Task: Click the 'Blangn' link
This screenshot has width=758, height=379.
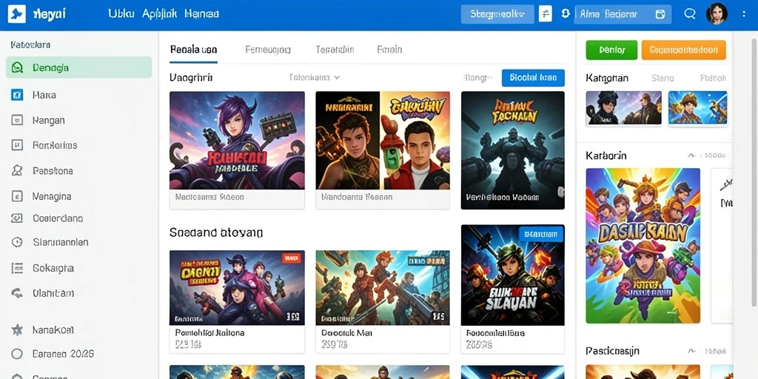Action: [x=477, y=78]
